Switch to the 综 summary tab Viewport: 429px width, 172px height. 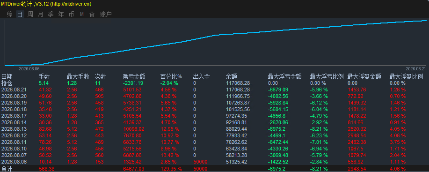pos(9,14)
